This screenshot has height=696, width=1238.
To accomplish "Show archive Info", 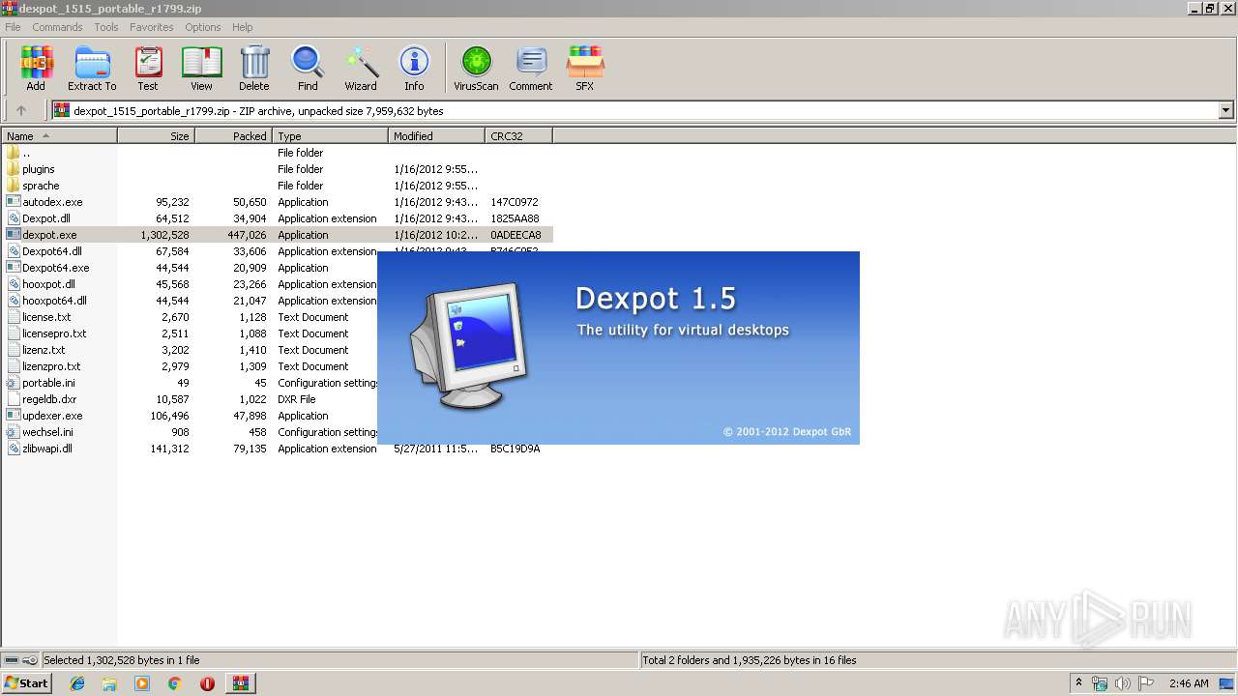I will click(x=414, y=68).
